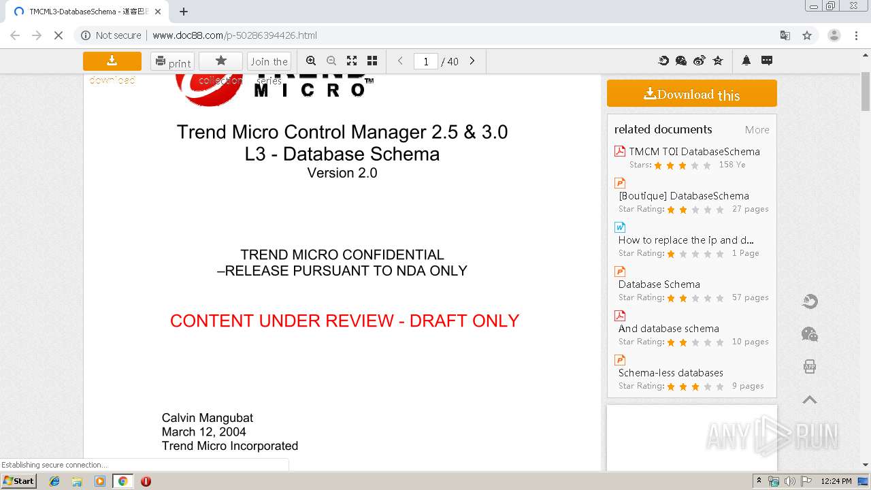Share via the swirl icon in toolbar
Viewport: 871px width, 490px height.
663,61
